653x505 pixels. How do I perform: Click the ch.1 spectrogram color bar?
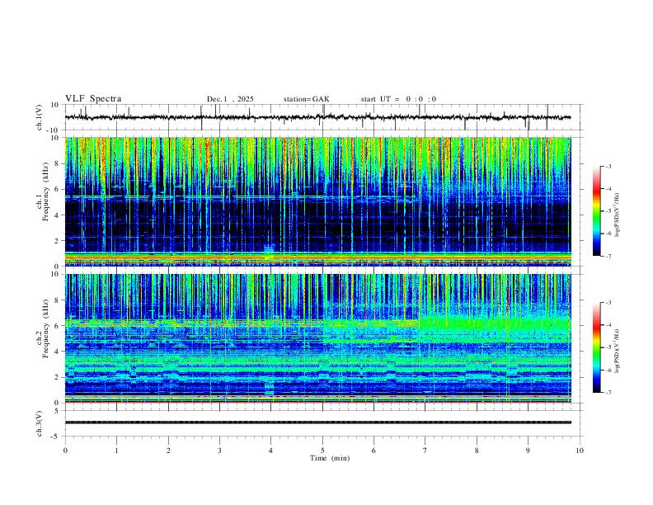[x=596, y=211]
